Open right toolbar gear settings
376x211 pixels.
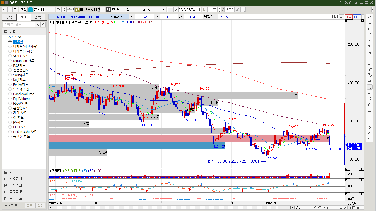(x=370, y=23)
